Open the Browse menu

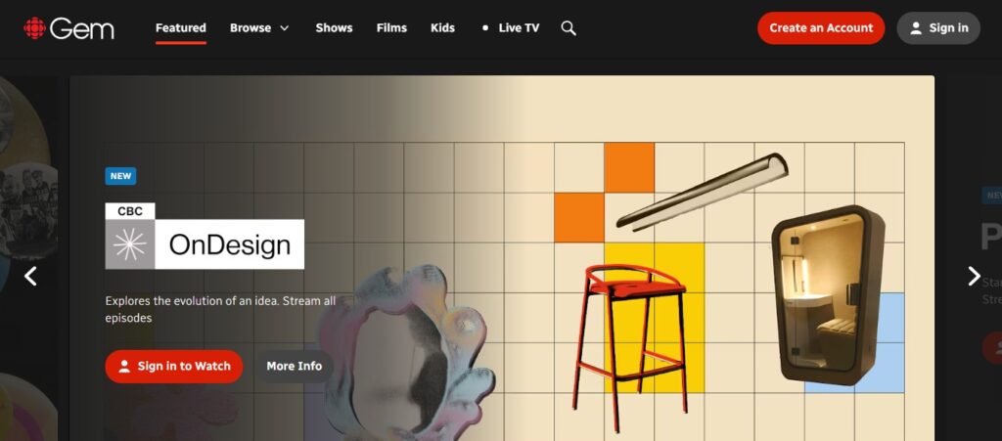(x=259, y=28)
